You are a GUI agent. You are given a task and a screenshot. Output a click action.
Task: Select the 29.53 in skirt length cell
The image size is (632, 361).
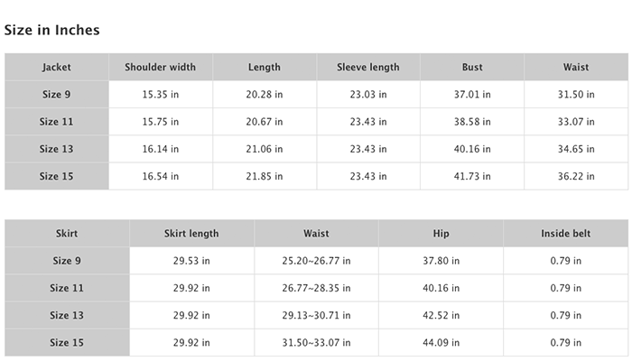(191, 261)
